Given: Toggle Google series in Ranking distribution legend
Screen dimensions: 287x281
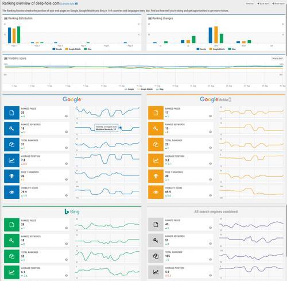Looking at the screenshot, I should (x=57, y=49).
